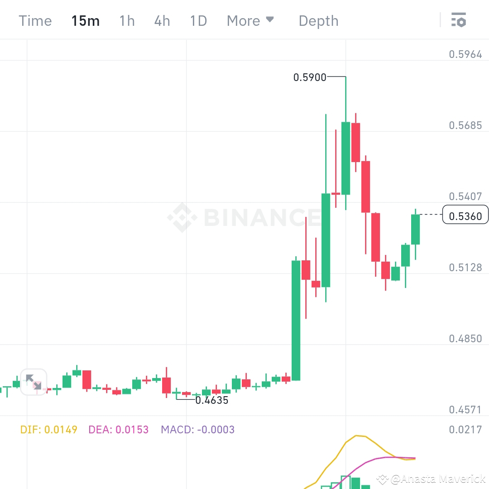Click the DEA: 0.0153 indicator label
489x489 pixels.
click(x=119, y=429)
